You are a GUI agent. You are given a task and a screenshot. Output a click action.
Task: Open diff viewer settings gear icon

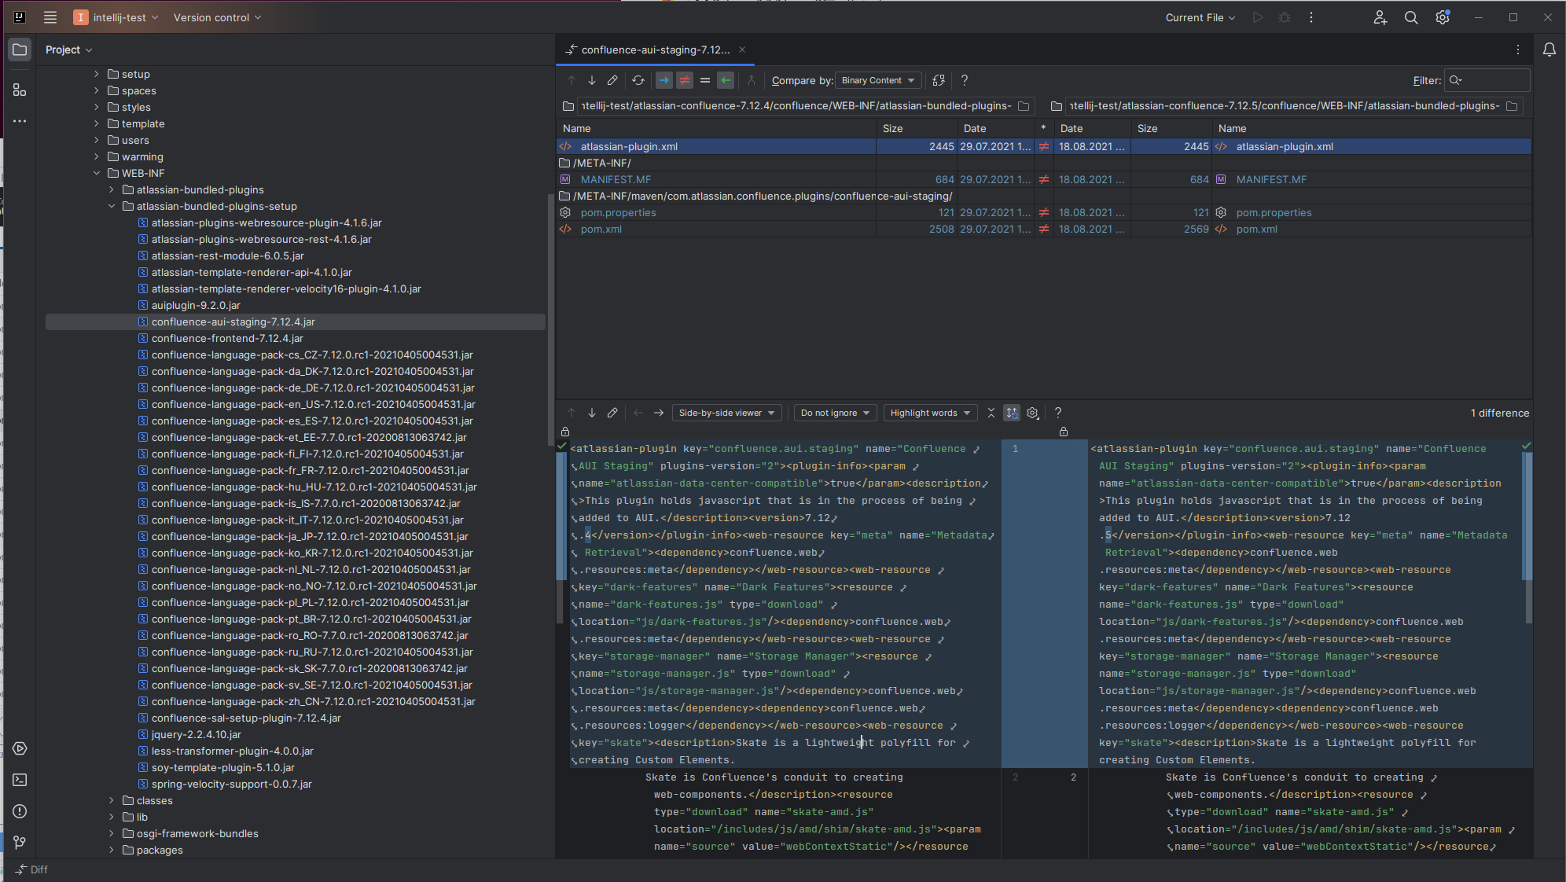click(x=1033, y=413)
